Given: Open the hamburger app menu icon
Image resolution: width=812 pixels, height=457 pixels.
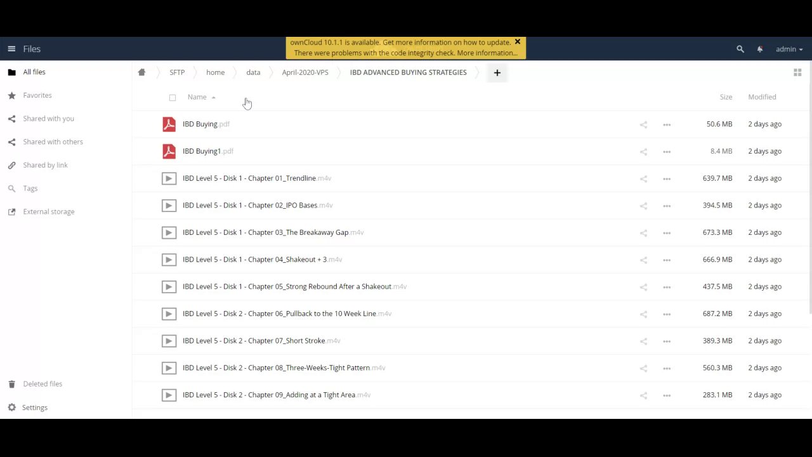Looking at the screenshot, I should [11, 49].
